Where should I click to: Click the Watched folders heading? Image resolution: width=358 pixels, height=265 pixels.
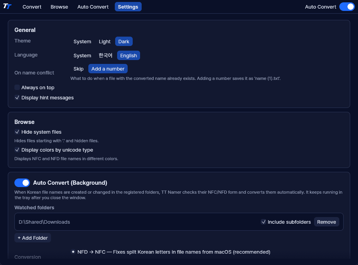click(x=34, y=208)
